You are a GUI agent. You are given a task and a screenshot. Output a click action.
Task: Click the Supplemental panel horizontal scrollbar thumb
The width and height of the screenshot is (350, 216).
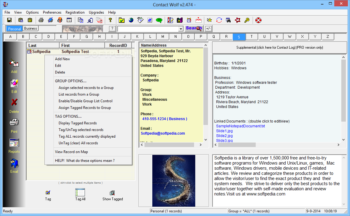pyautogui.click(x=237, y=145)
